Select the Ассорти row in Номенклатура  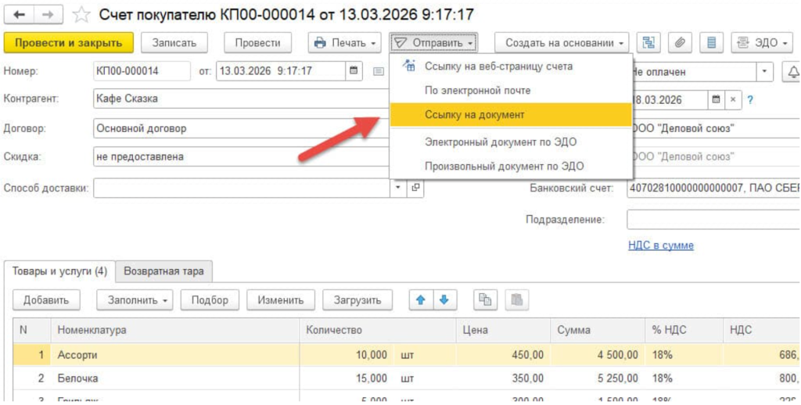click(174, 355)
